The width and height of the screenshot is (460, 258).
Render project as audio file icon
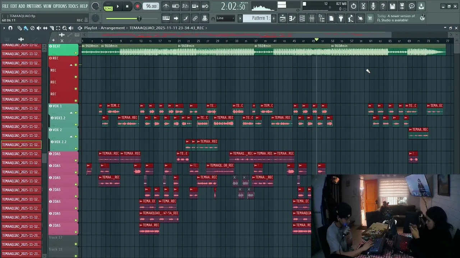tap(402, 6)
